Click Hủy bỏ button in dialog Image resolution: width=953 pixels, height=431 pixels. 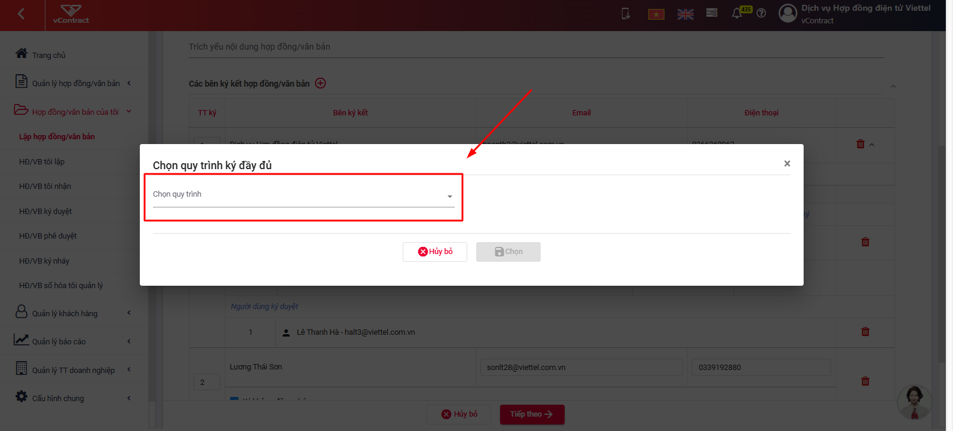tap(435, 252)
